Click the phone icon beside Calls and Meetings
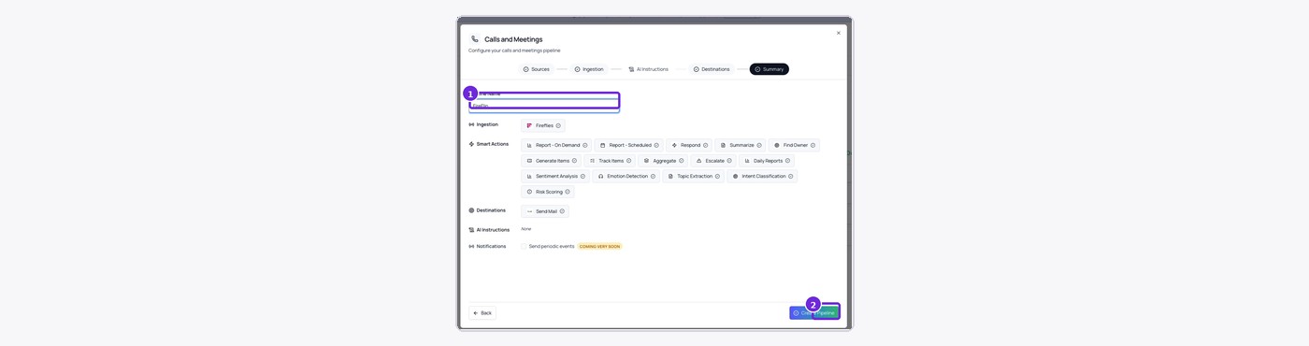 point(475,39)
